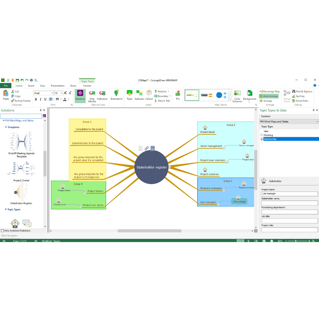Select the Meeting topic type

tap(268, 135)
